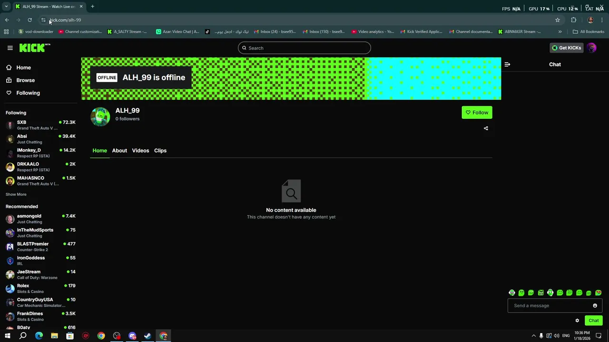Viewport: 609px width, 342px height.
Task: Click the address bar URL kick.com/alh-99
Action: tap(65, 20)
